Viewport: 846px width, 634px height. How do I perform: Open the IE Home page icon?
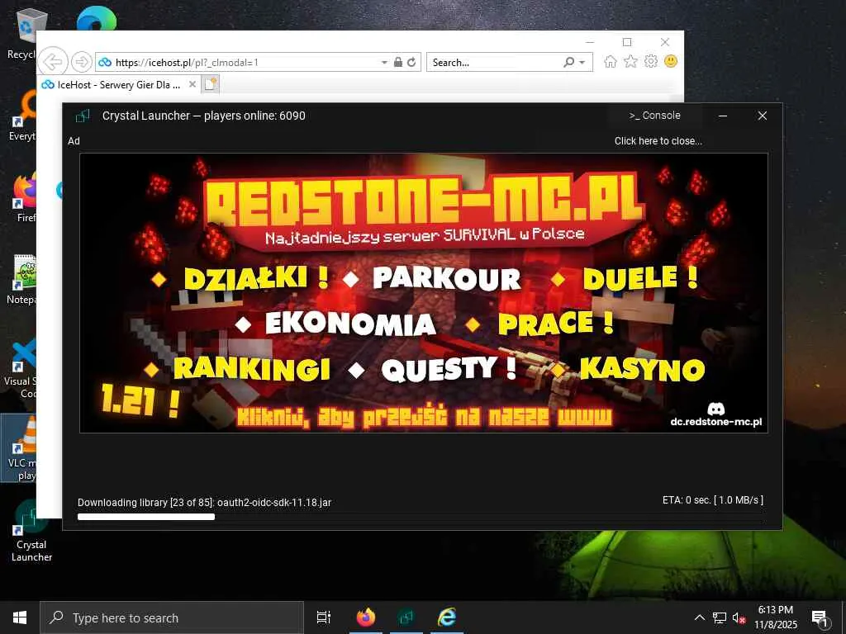pyautogui.click(x=611, y=62)
